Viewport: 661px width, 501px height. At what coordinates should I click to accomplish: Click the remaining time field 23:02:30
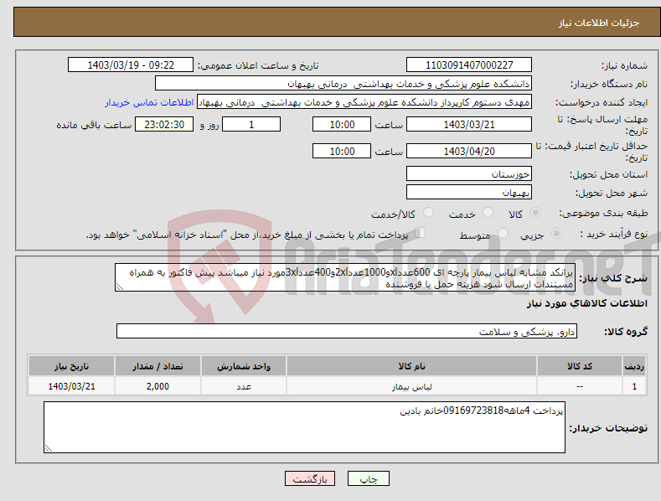click(x=164, y=124)
